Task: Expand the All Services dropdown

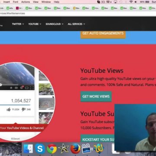Action: point(76,24)
